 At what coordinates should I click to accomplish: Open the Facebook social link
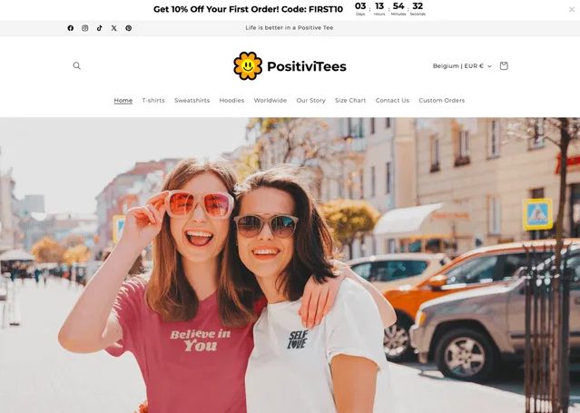click(70, 28)
